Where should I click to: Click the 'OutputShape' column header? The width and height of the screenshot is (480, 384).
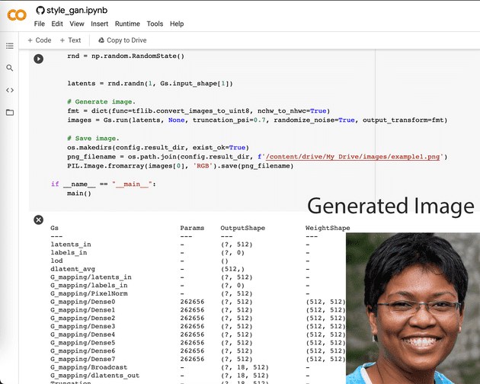[x=243, y=228]
